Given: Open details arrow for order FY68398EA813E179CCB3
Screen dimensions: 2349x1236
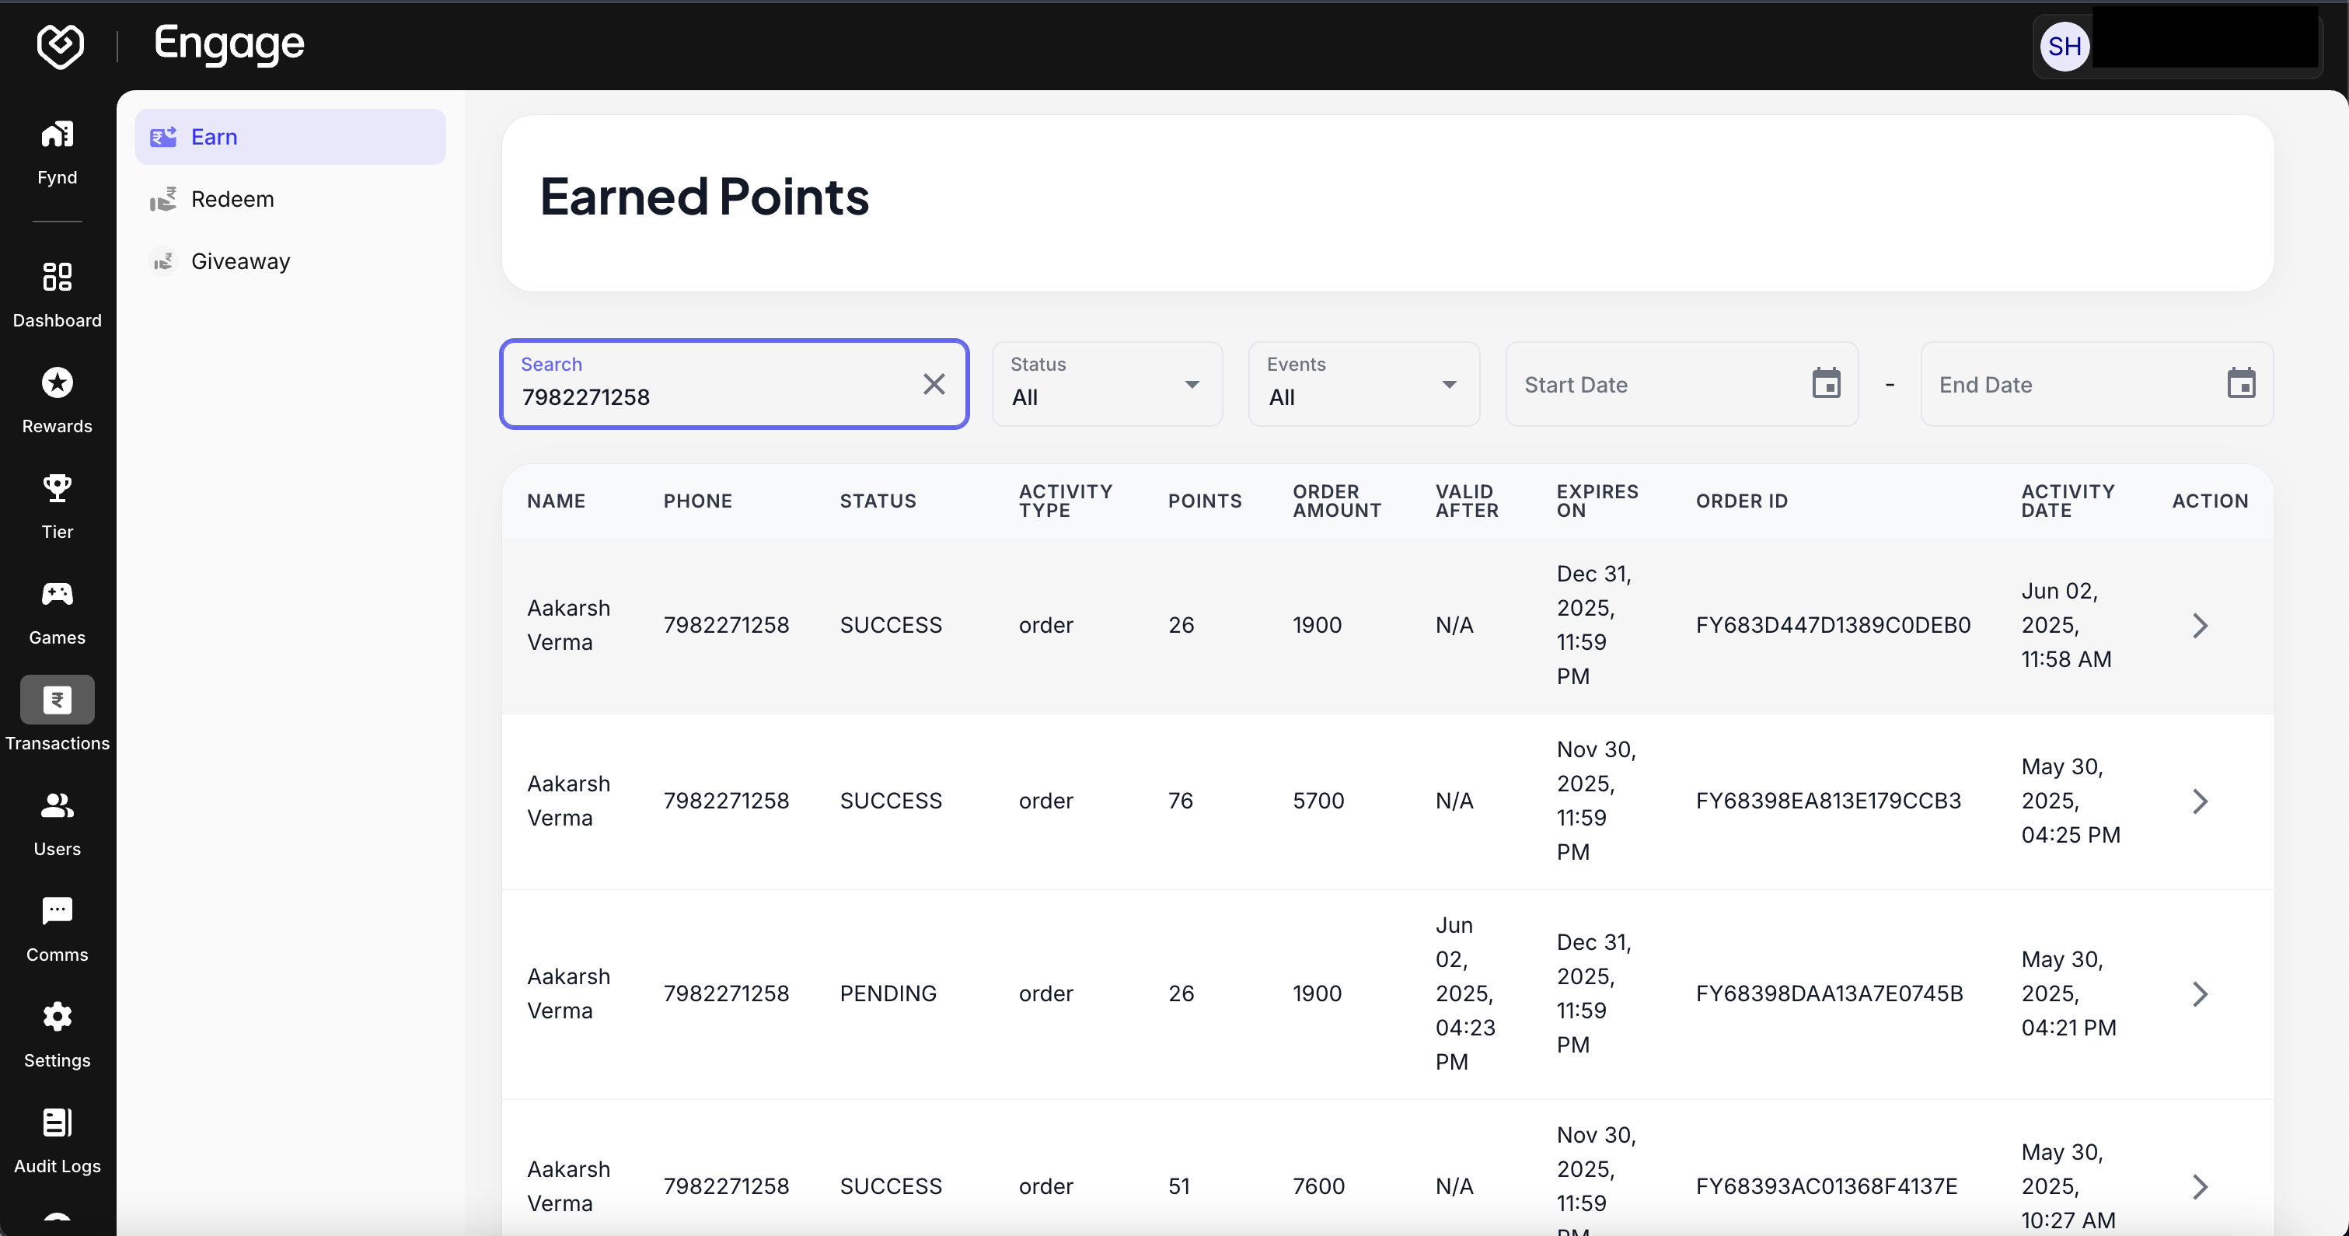Looking at the screenshot, I should point(2200,801).
